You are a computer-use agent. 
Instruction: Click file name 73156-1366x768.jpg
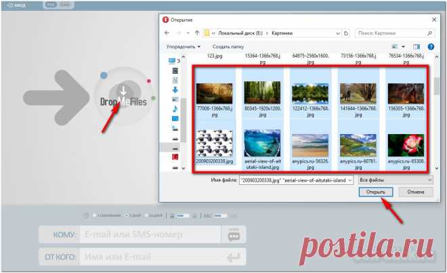click(x=358, y=59)
